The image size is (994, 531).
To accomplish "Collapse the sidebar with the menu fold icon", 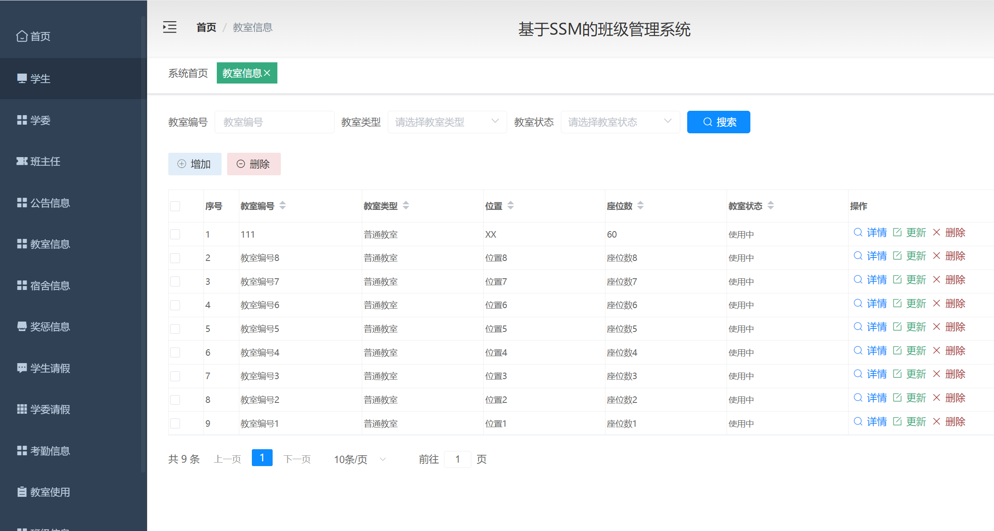I will pos(170,27).
